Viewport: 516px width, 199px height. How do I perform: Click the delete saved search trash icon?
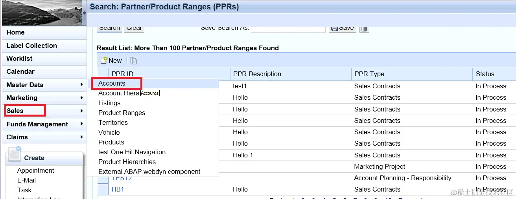364,29
